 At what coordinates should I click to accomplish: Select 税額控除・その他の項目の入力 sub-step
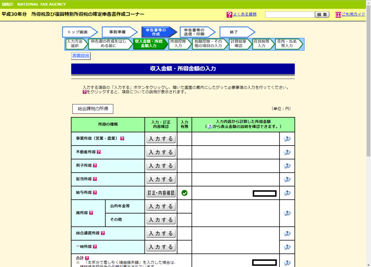(210, 44)
